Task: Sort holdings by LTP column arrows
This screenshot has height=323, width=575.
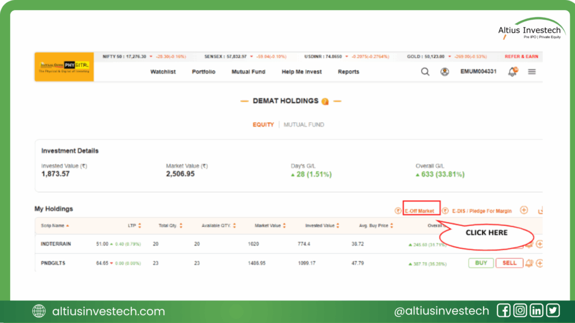Action: [x=139, y=226]
